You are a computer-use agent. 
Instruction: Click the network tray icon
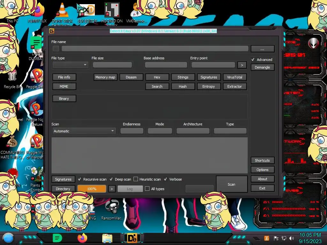[x=284, y=238]
